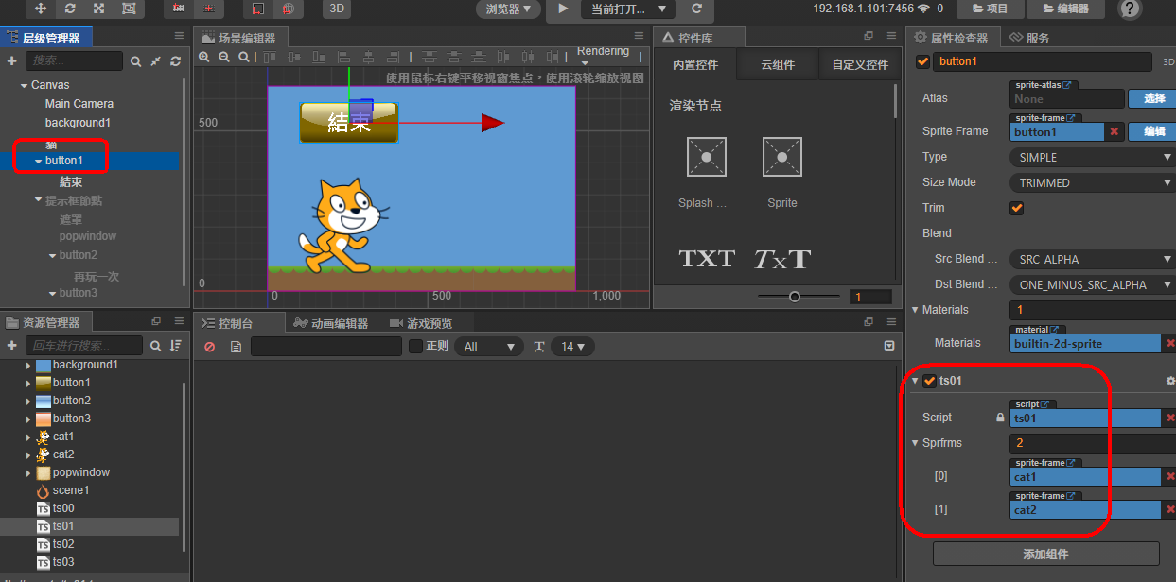Switch to the 动画编辑器 tab
1176x582 pixels.
[x=331, y=323]
